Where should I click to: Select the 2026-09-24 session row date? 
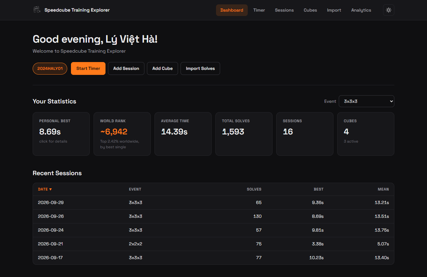(x=51, y=230)
